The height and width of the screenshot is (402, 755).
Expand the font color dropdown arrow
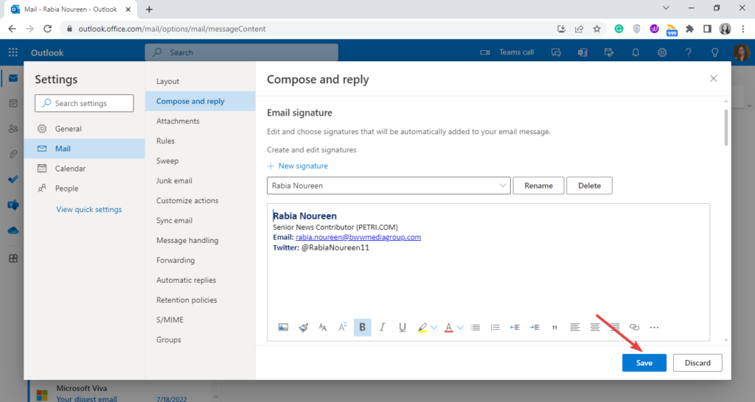pos(460,328)
